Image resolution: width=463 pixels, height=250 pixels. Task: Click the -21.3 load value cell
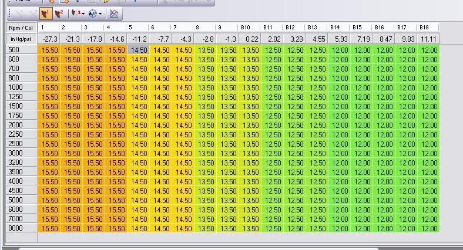pos(71,39)
